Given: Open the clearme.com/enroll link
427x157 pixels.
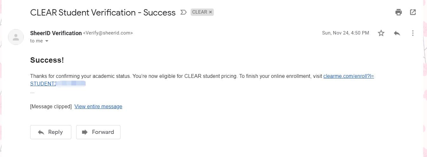Looking at the screenshot, I should (x=349, y=76).
